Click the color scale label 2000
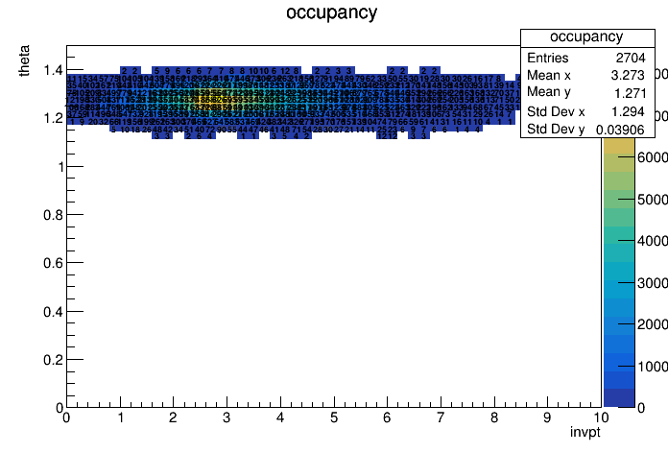Image resolution: width=668 pixels, height=453 pixels. click(653, 324)
